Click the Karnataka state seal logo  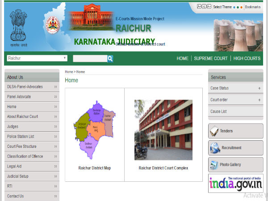53,25
